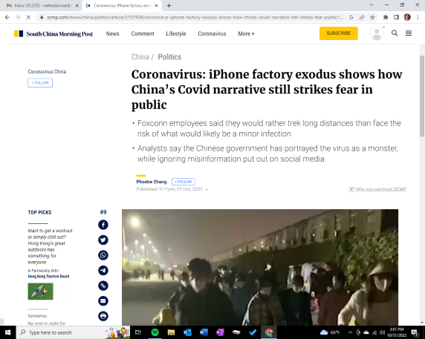
Task: Click the yellow SUBSCRIBE button
Action: click(339, 33)
